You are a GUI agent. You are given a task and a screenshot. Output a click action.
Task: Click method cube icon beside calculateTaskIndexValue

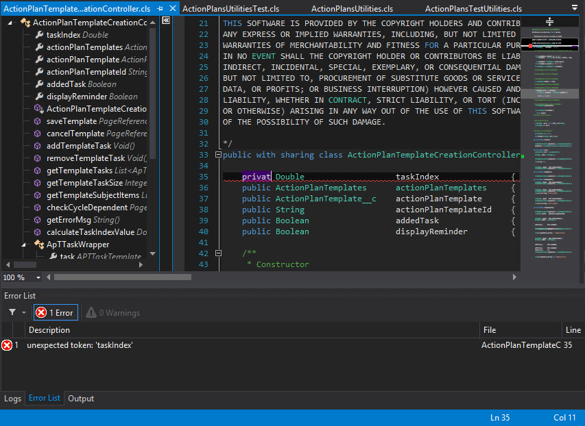coord(37,231)
